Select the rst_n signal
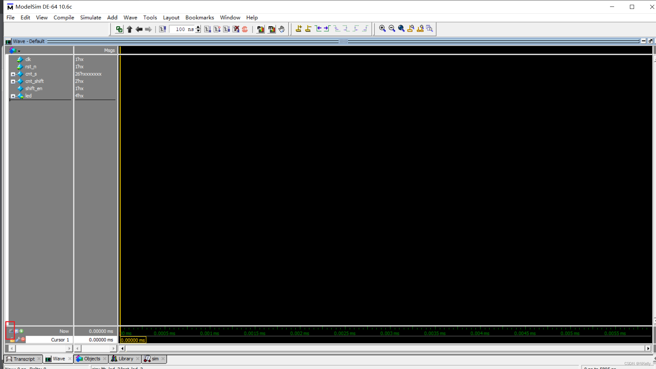Image resolution: width=656 pixels, height=369 pixels. 31,67
